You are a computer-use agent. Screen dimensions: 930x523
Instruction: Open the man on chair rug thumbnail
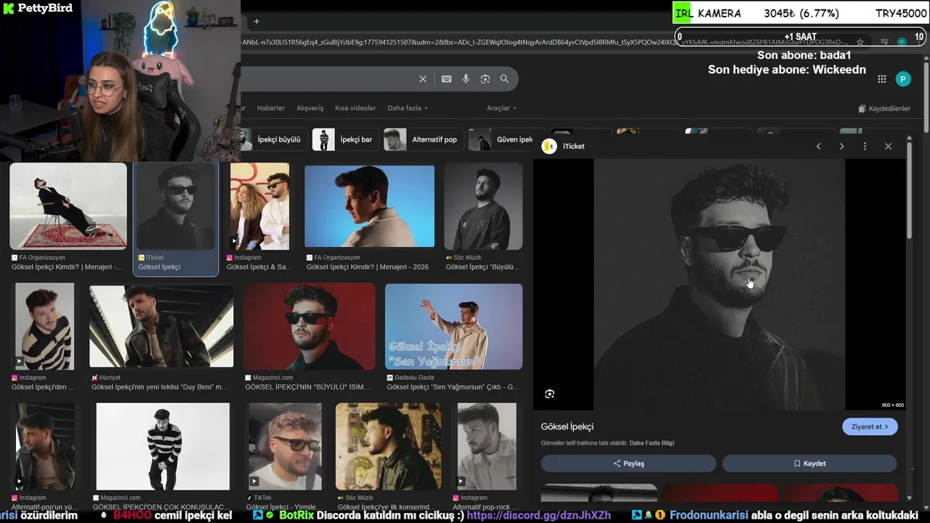click(x=68, y=206)
